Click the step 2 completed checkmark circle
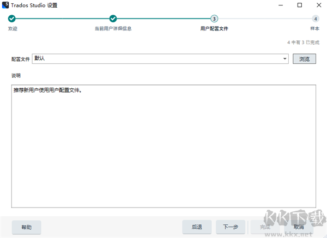The height and width of the screenshot is (238, 327). [x=113, y=19]
